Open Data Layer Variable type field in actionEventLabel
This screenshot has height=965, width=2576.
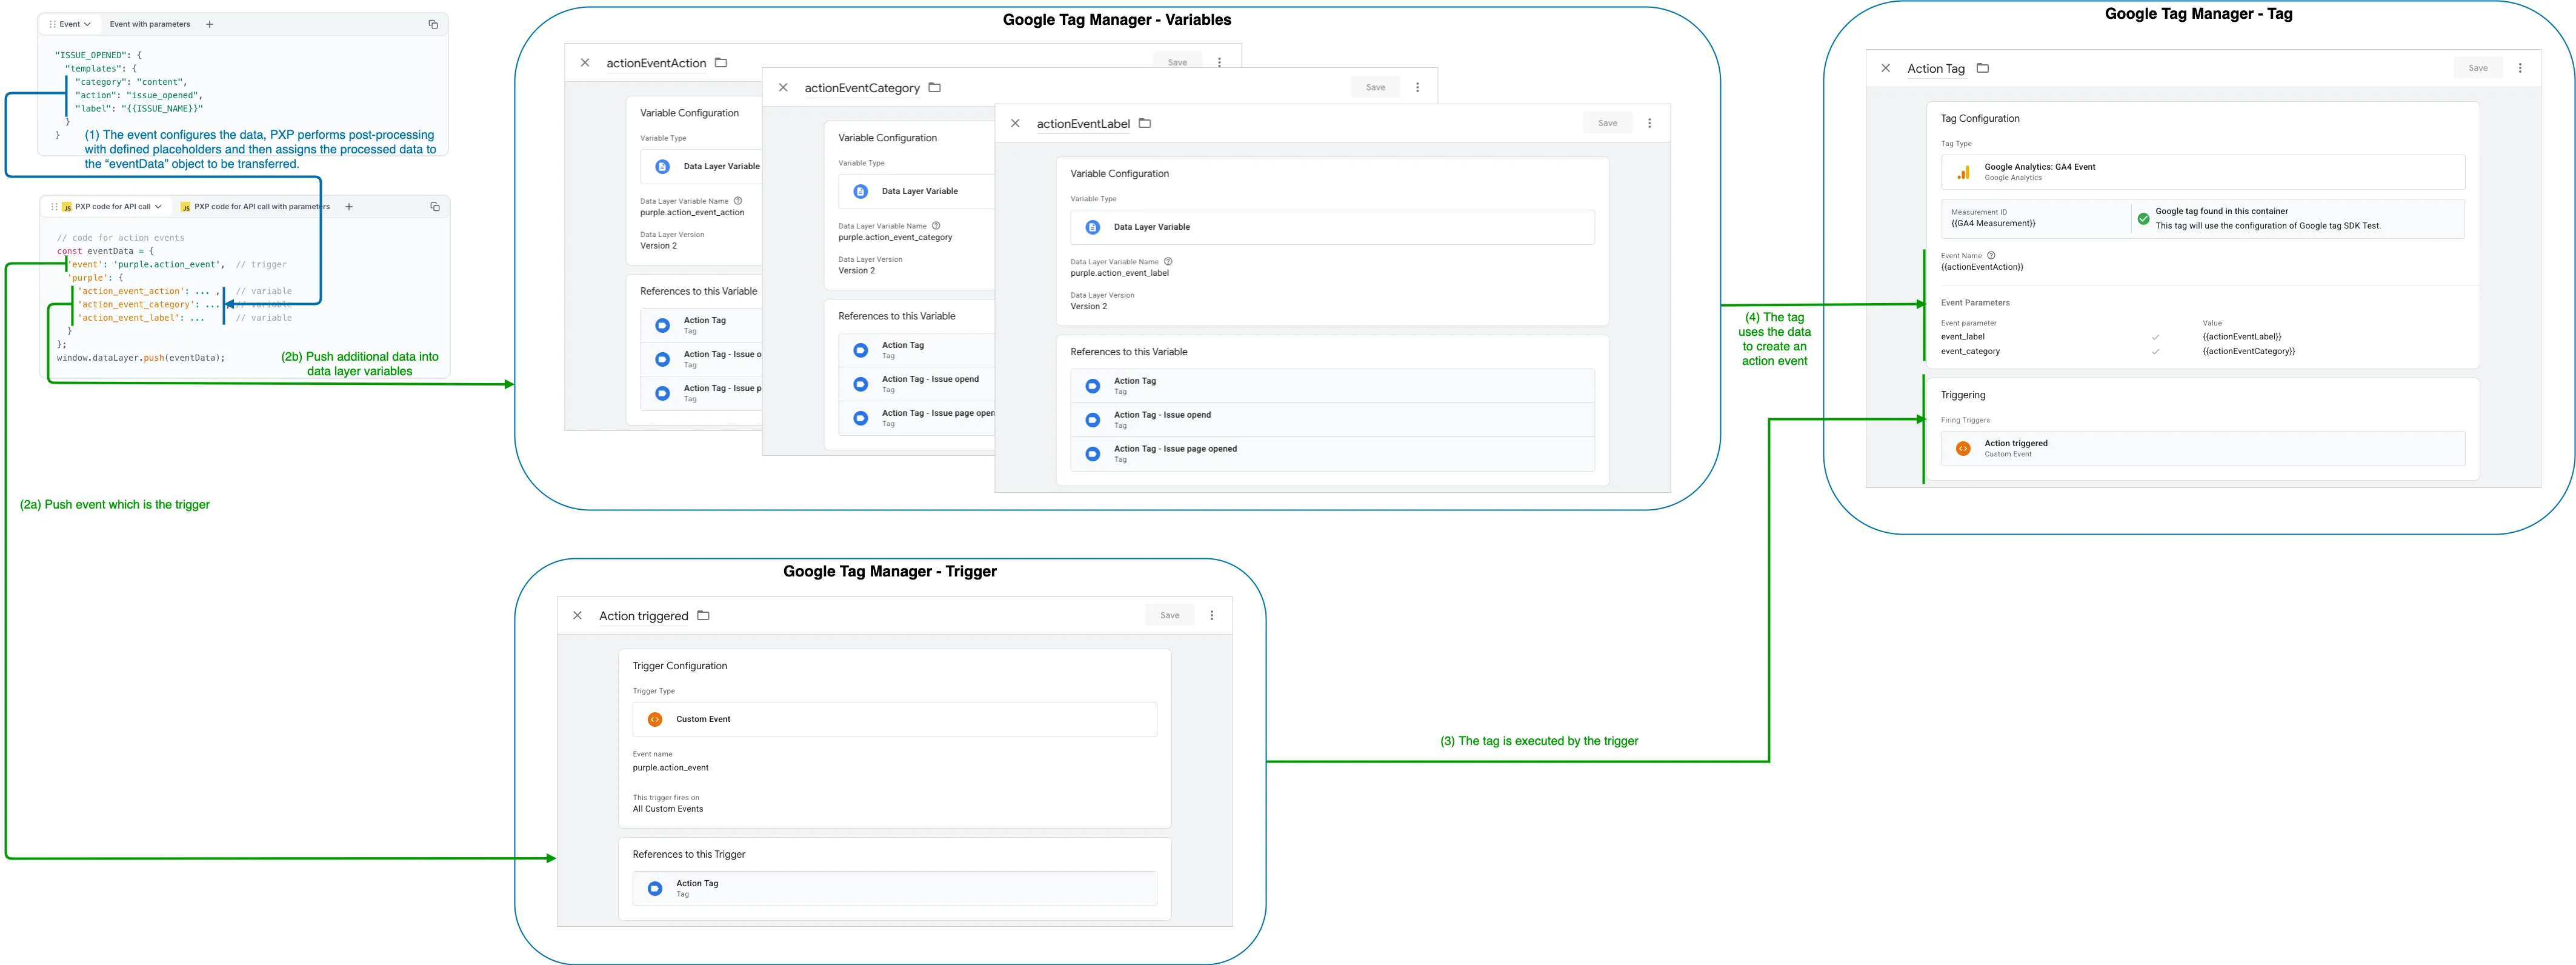(1332, 227)
